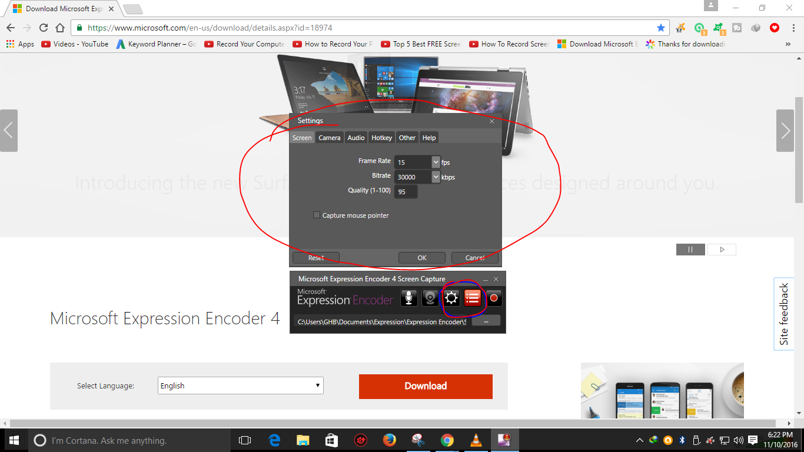The image size is (804, 452).
Task: Open the Videos - YouTube bookmark
Action: pos(75,44)
